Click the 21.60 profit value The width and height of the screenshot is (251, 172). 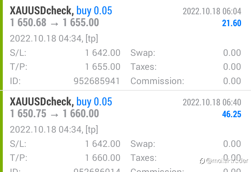[x=231, y=23]
